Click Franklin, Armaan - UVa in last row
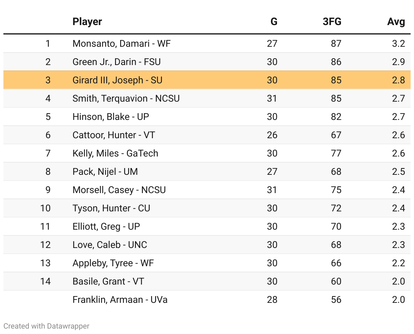The width and height of the screenshot is (414, 334). 120,299
